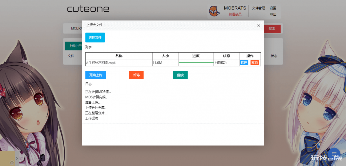Click the 名称 column header

pyautogui.click(x=119, y=56)
